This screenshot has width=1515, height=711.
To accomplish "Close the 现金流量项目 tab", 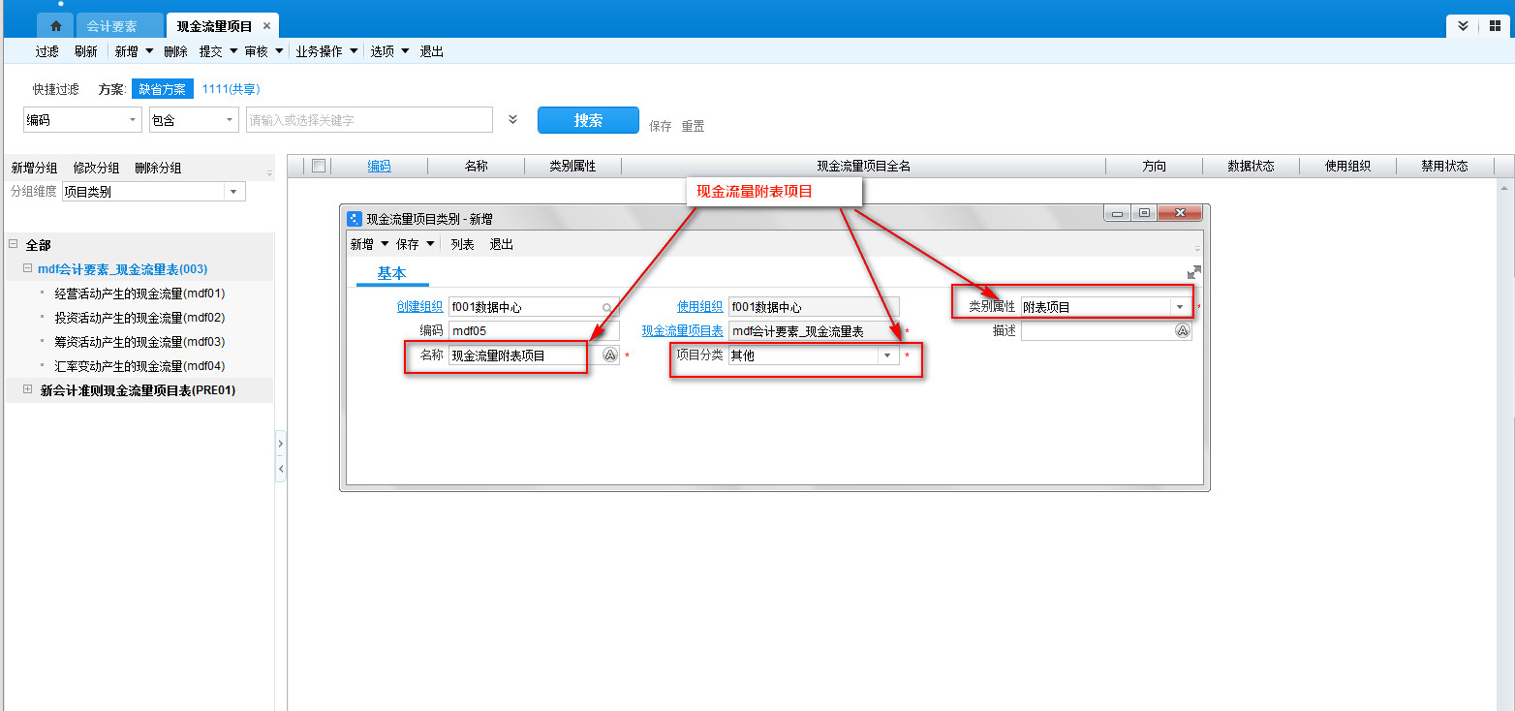I will [267, 26].
